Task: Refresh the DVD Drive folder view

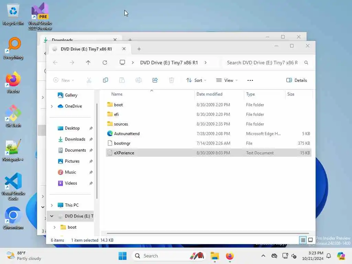Action: tap(105, 63)
